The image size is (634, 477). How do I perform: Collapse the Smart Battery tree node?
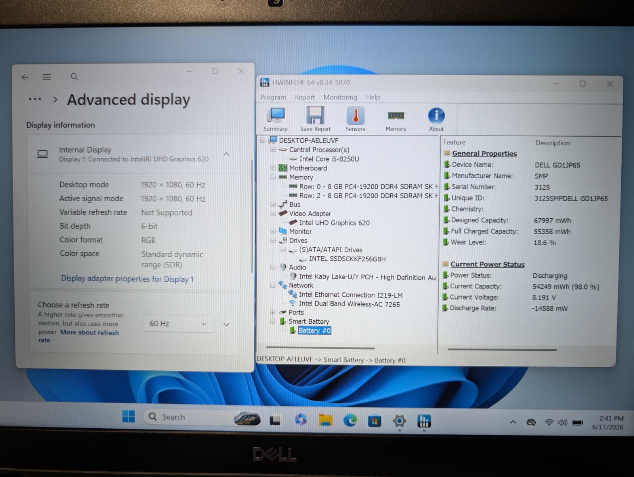[272, 321]
